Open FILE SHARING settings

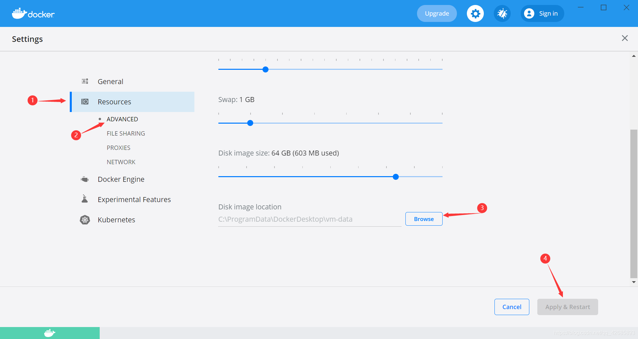click(x=126, y=133)
